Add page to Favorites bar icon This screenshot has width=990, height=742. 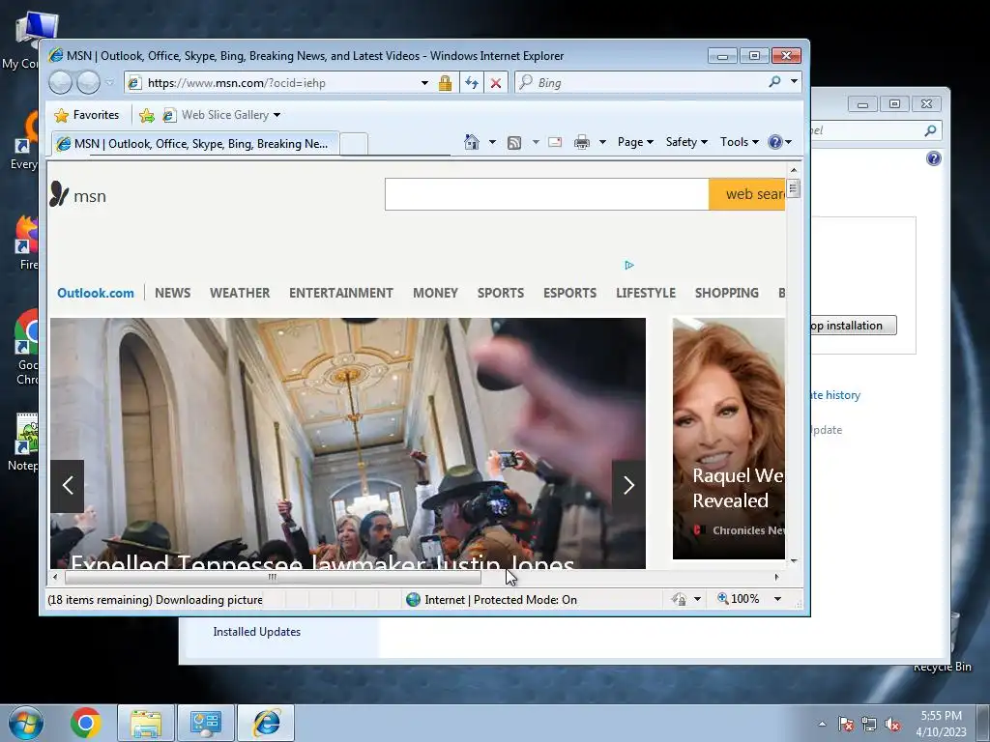(147, 115)
